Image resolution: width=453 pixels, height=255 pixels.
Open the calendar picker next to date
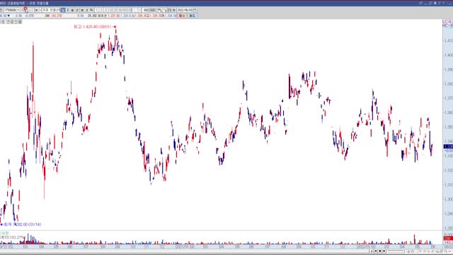coord(195,10)
